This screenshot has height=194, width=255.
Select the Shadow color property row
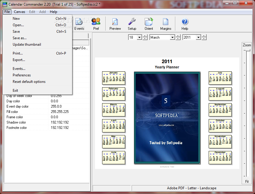pos(47,122)
